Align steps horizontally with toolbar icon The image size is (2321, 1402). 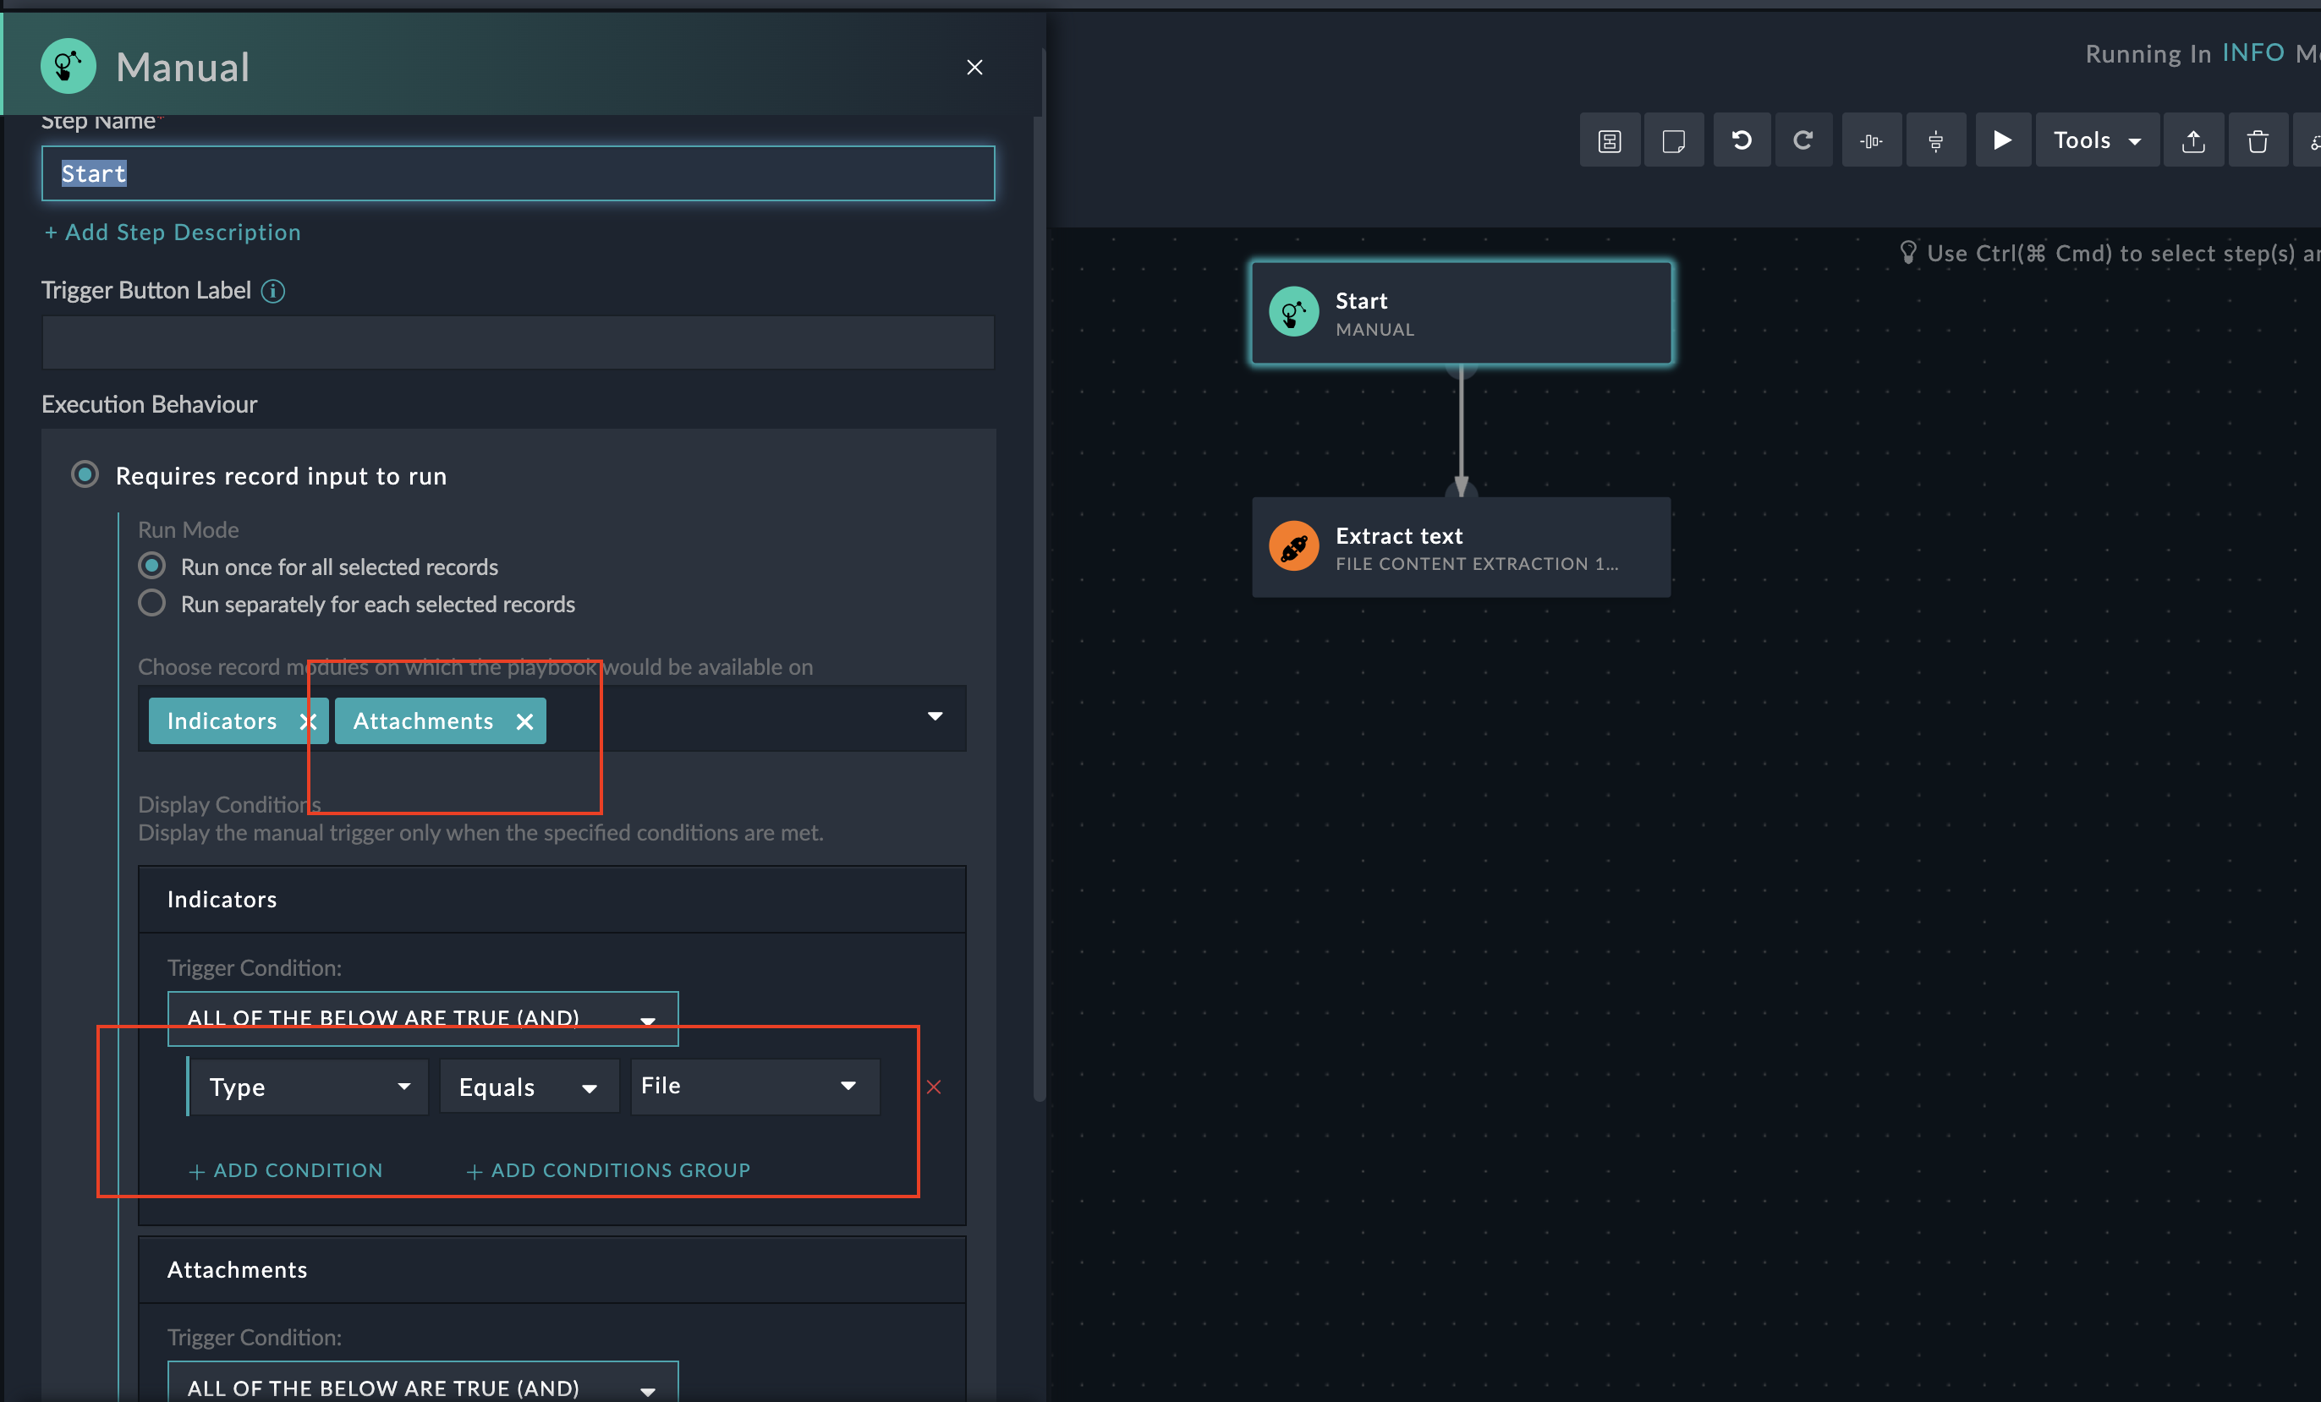pos(1871,141)
